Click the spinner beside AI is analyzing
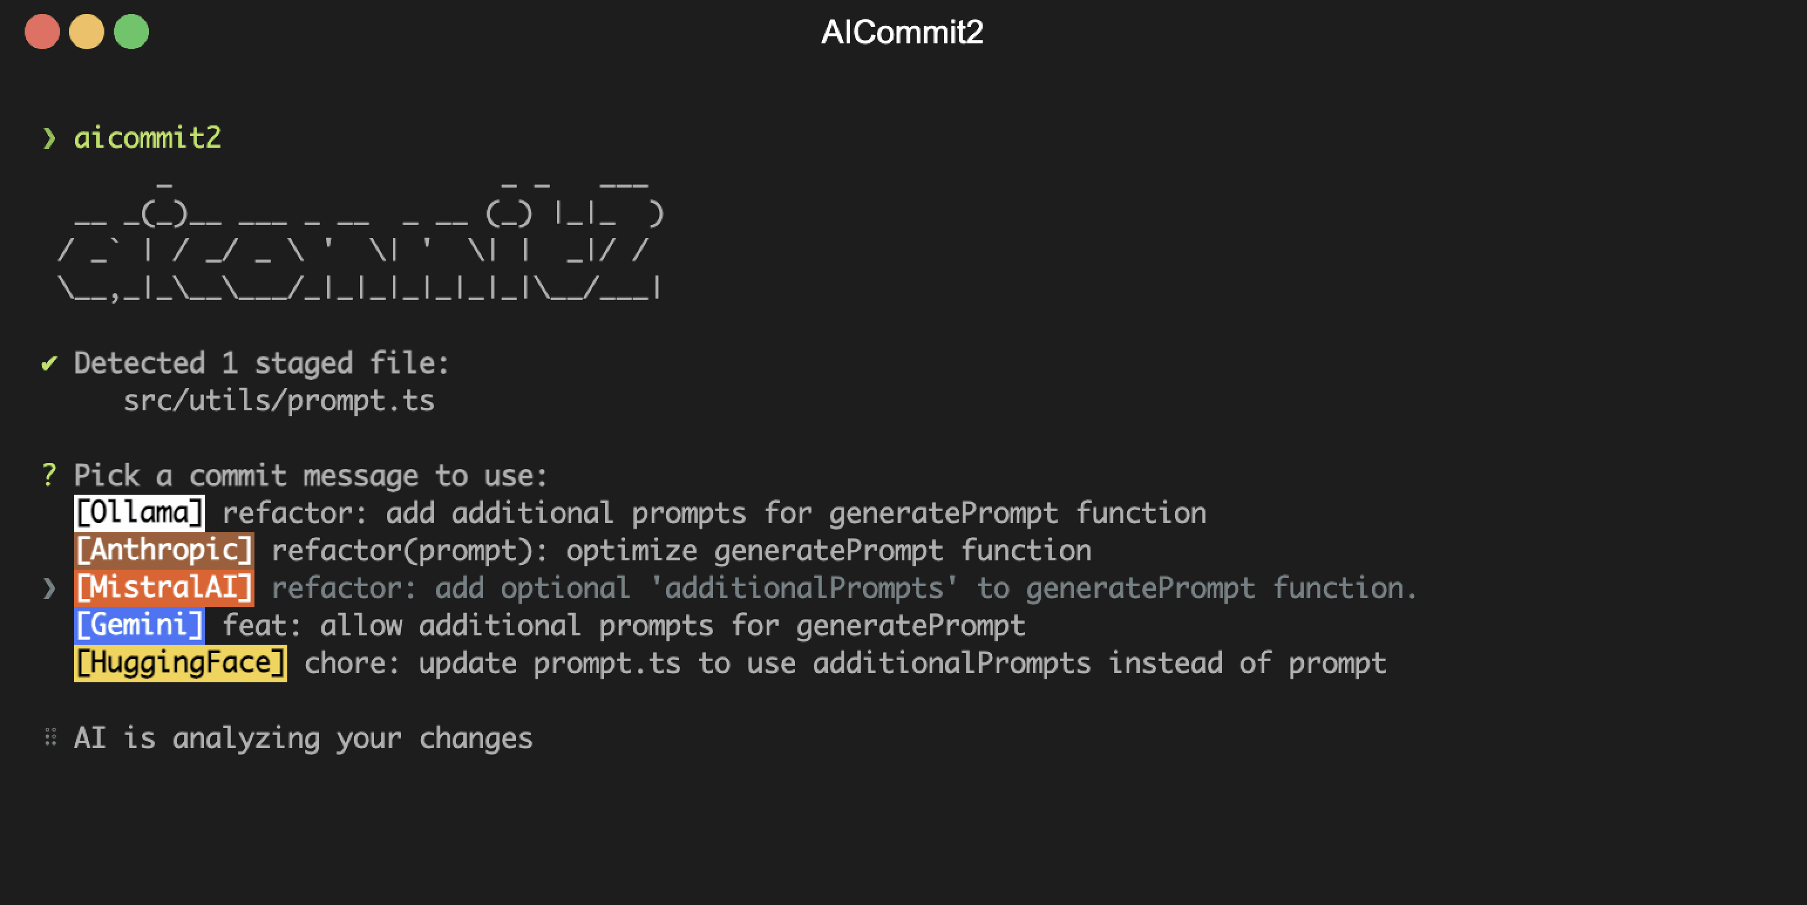1807x905 pixels. pos(50,737)
